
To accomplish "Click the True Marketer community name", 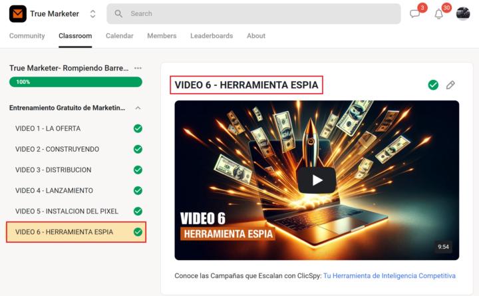I will coord(55,14).
